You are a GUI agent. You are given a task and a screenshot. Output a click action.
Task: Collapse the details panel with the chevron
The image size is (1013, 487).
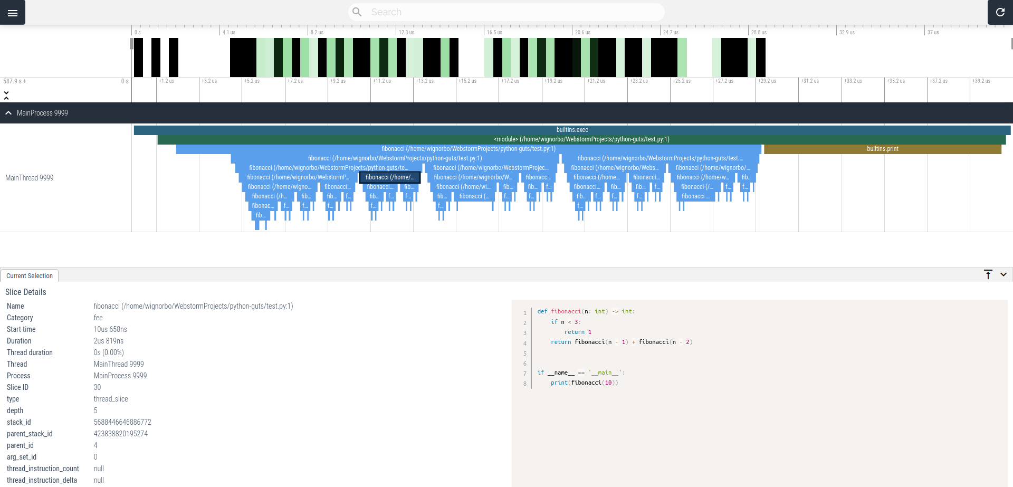[x=1004, y=274]
